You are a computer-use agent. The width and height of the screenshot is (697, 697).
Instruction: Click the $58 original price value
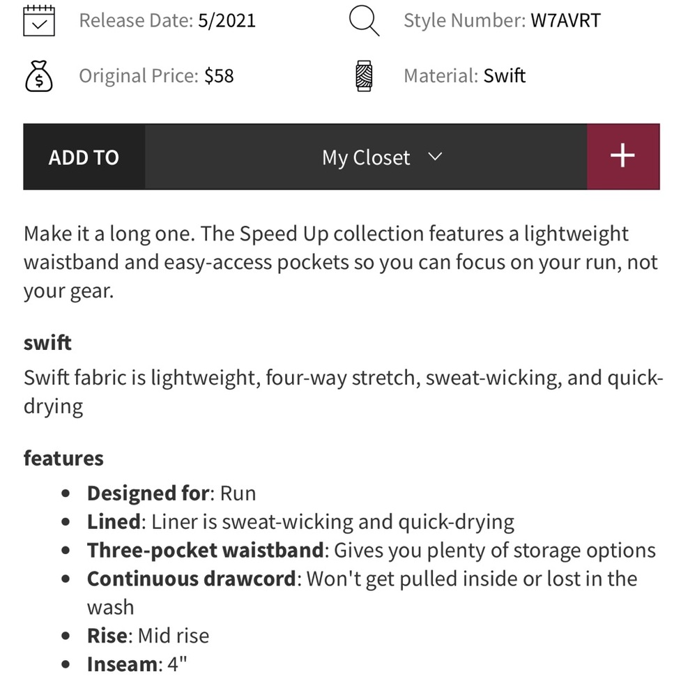219,75
